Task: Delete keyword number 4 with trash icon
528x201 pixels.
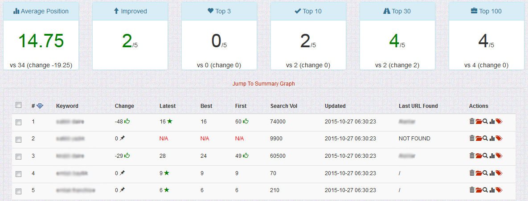Action: coord(472,173)
